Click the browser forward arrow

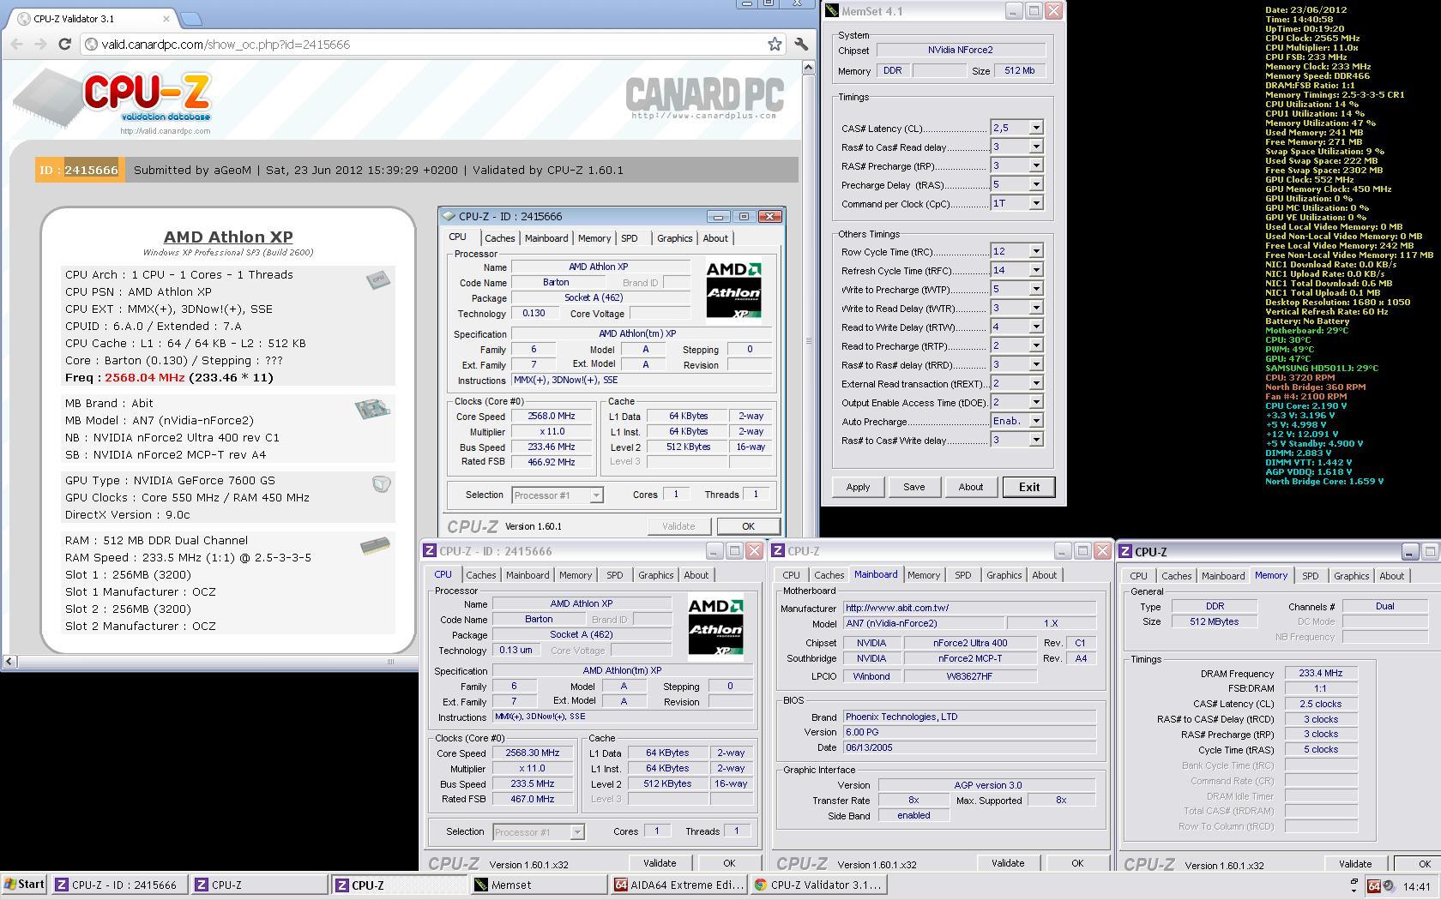click(x=40, y=44)
